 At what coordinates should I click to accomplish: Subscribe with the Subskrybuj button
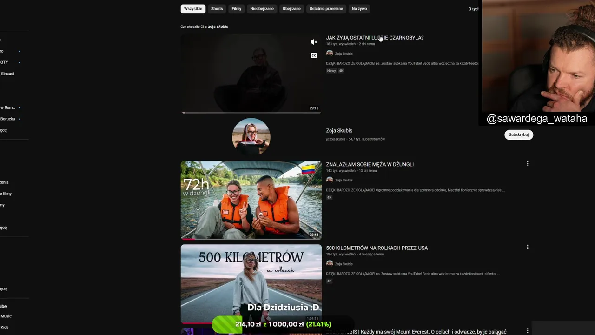click(x=519, y=135)
